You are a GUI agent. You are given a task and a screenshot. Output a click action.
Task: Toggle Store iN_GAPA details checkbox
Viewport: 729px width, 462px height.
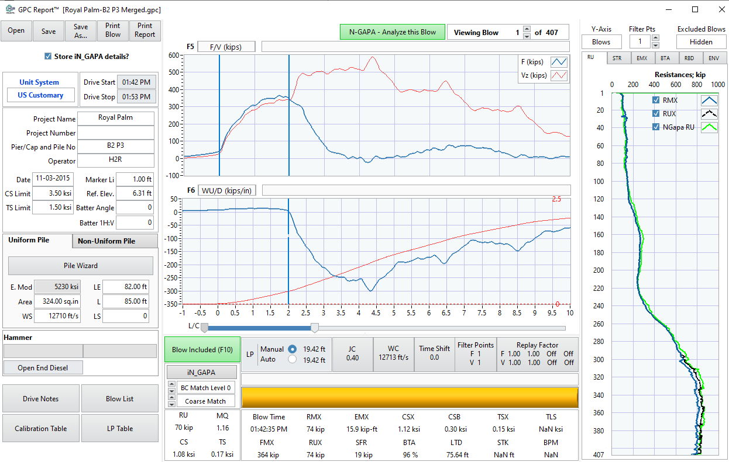(48, 56)
